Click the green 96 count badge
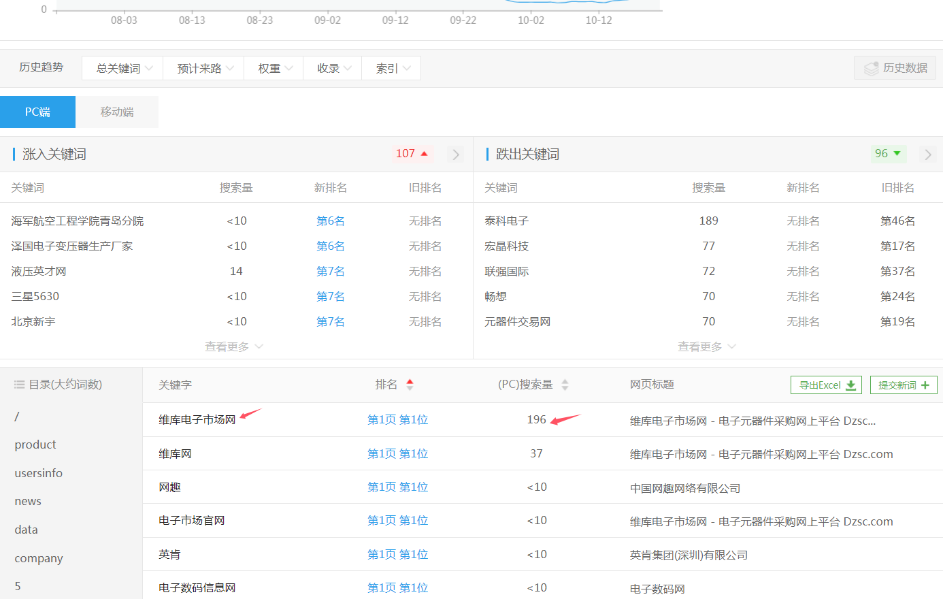This screenshot has height=599, width=943. coord(888,154)
